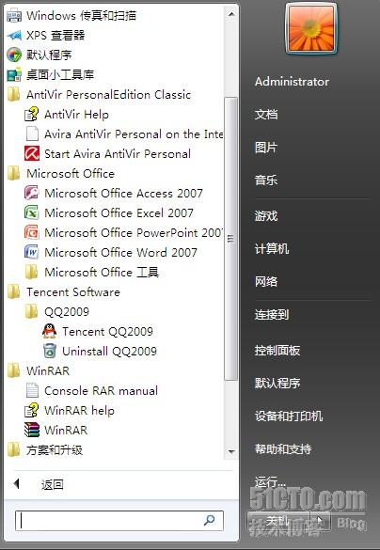Select Tencent QQ2009 label
The width and height of the screenshot is (380, 550).
pyautogui.click(x=108, y=331)
